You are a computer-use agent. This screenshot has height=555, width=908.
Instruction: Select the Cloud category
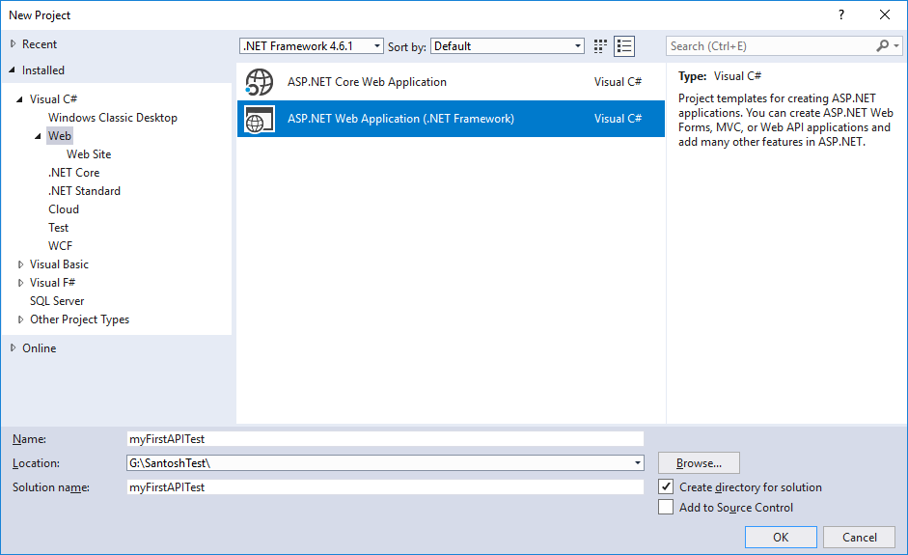[64, 209]
